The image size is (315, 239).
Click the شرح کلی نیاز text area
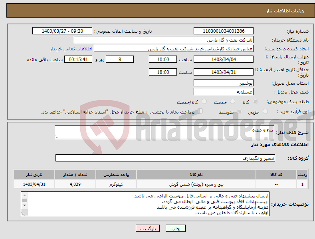[x=164, y=132]
